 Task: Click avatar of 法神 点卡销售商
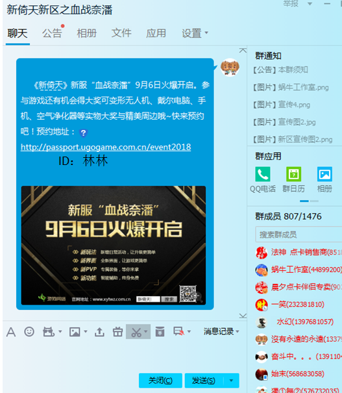pos(262,253)
